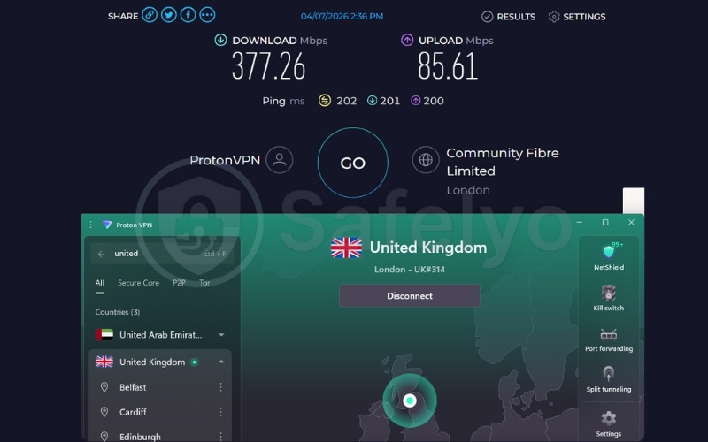Open the Kill switch settings

tap(609, 298)
